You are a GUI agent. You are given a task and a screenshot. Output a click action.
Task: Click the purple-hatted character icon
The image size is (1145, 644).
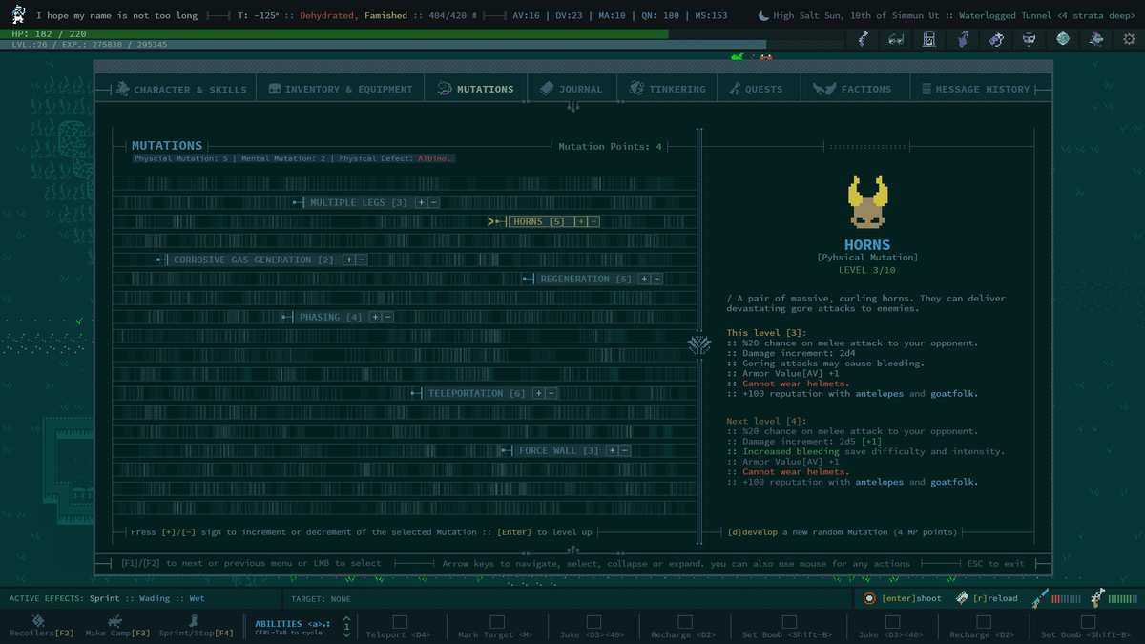(1096, 39)
